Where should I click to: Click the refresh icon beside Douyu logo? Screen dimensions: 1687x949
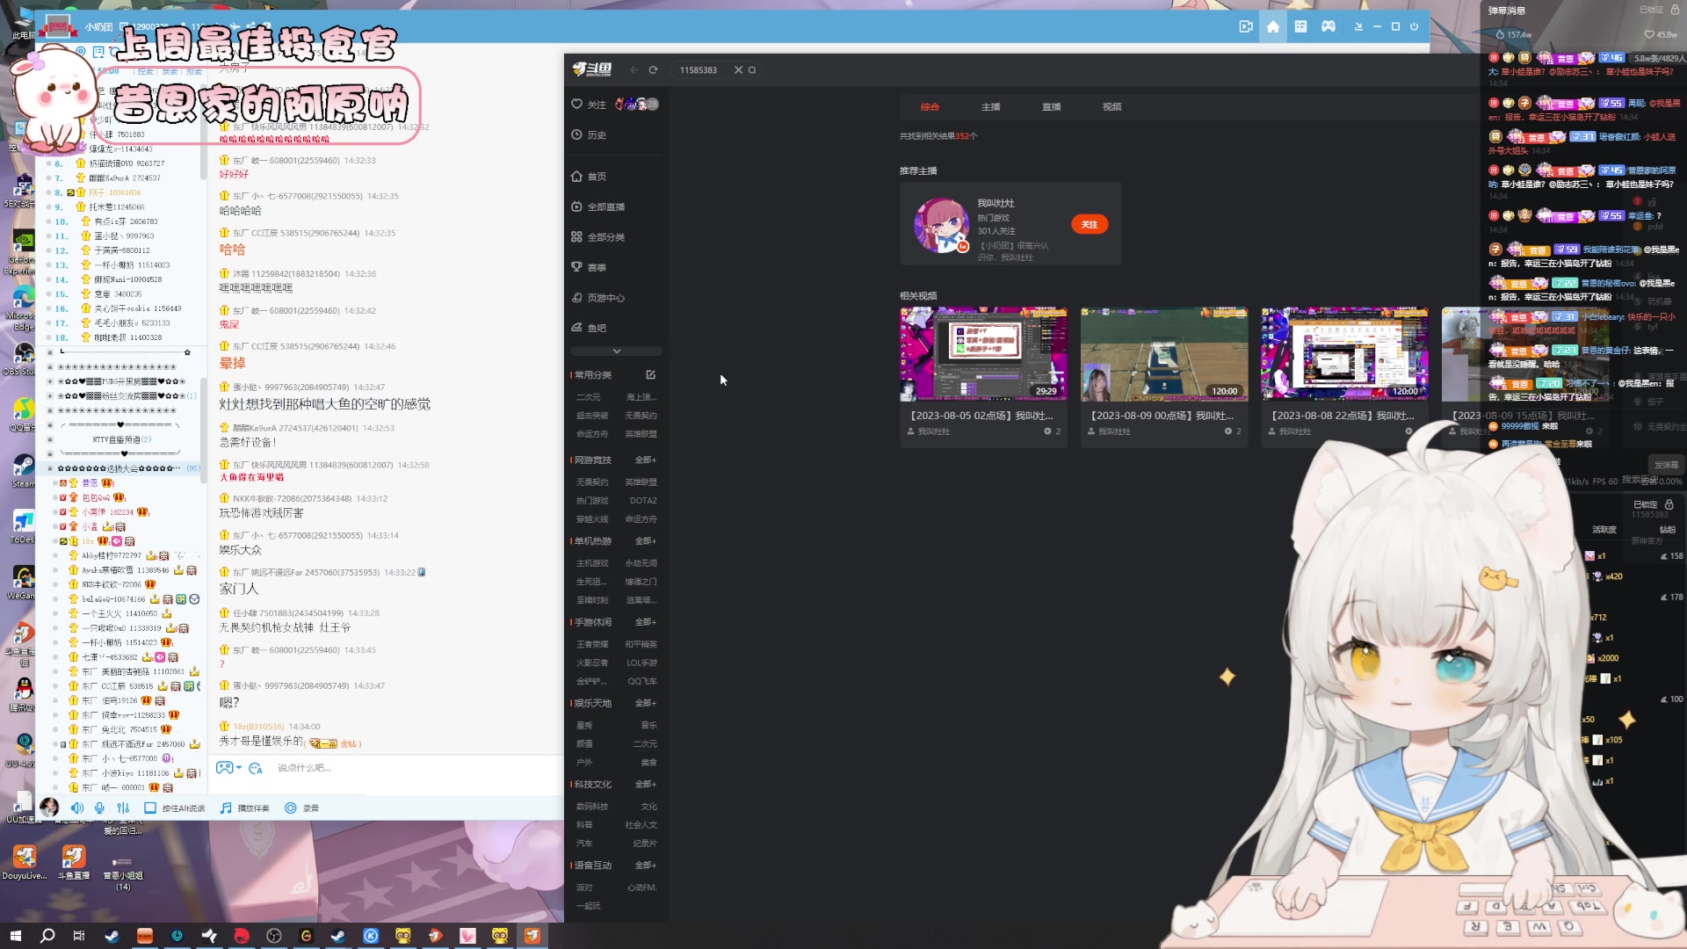[x=653, y=70]
